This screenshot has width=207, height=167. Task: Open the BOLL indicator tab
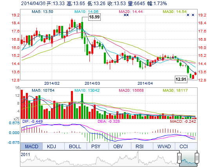coord(75,146)
